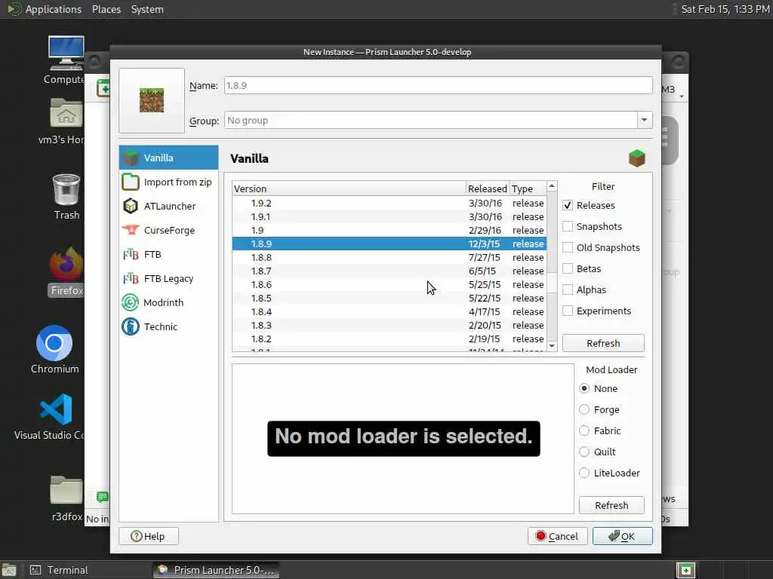Click the clock in the top panel
Viewport: 773px width, 579px height.
click(x=725, y=9)
